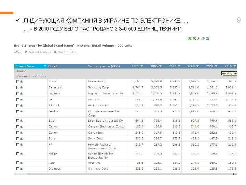This screenshot has width=246, height=185.
Task: Click the bar chart icon for Olympus
Action: [x=22, y=169]
